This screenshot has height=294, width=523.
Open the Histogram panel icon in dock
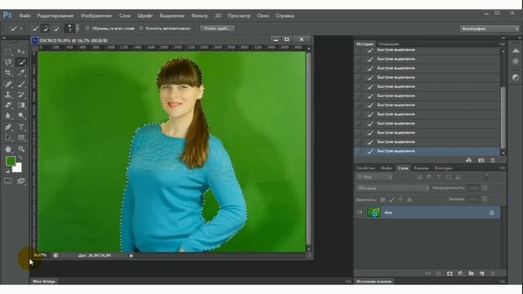point(516,51)
